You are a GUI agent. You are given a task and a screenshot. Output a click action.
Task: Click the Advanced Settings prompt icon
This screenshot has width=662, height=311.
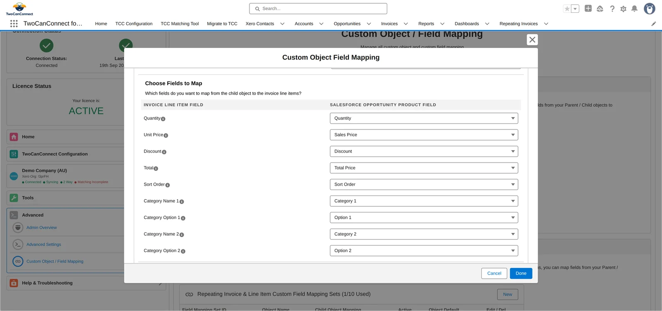point(18,244)
